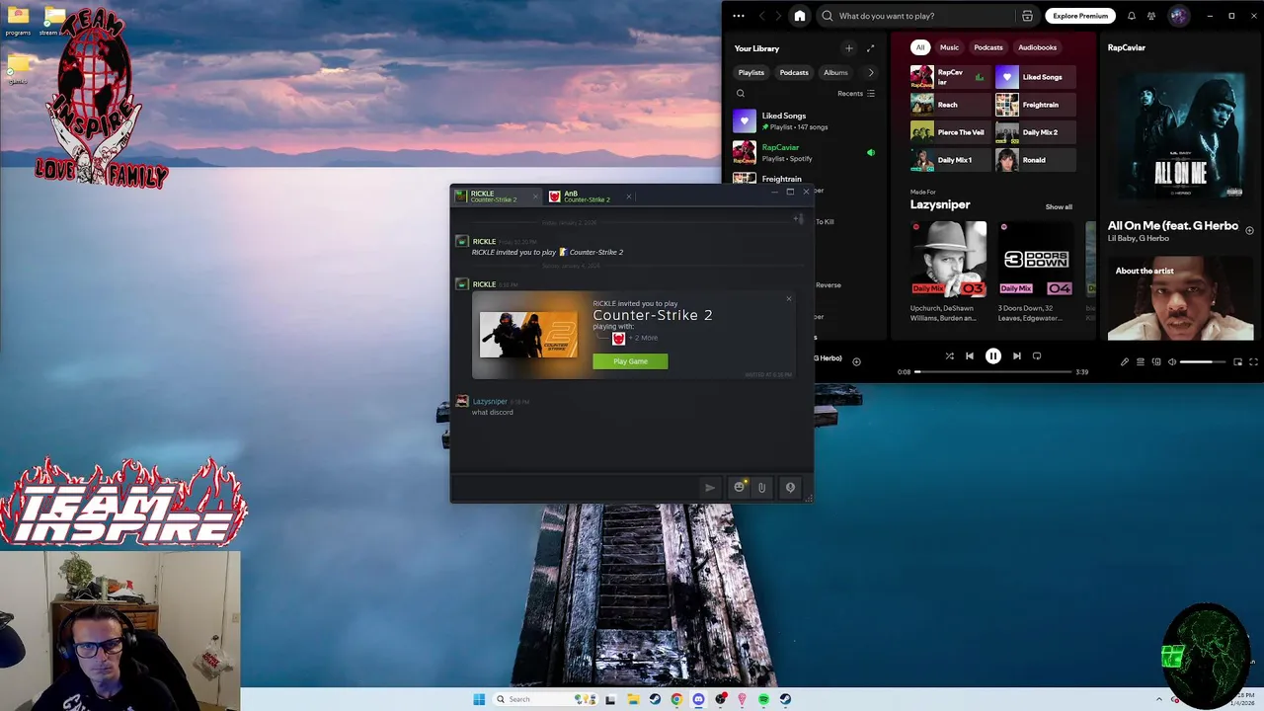Open Discord from taskbar

click(699, 699)
